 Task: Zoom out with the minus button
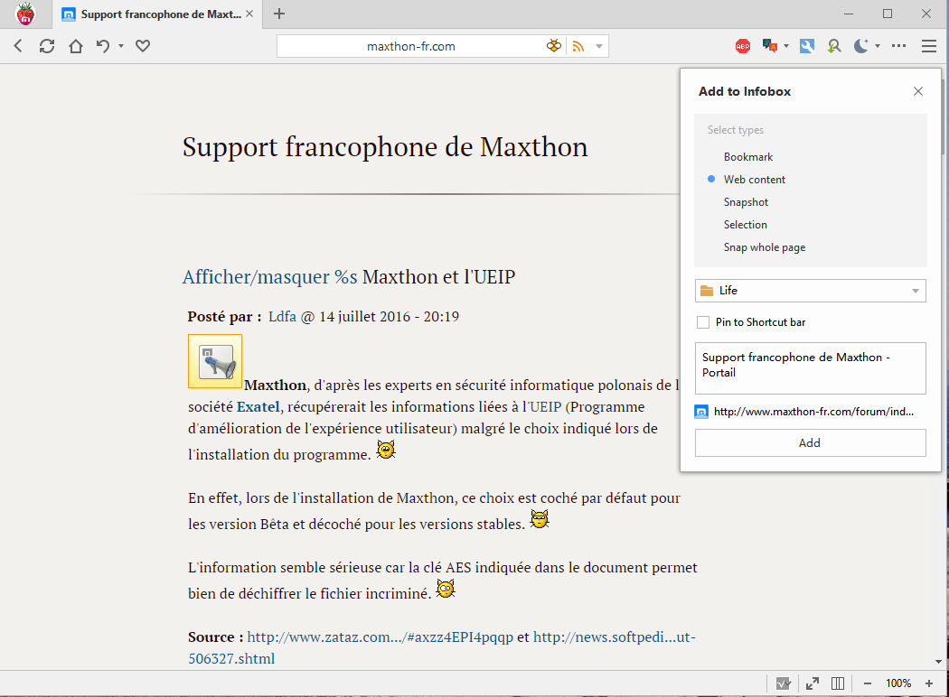868,683
